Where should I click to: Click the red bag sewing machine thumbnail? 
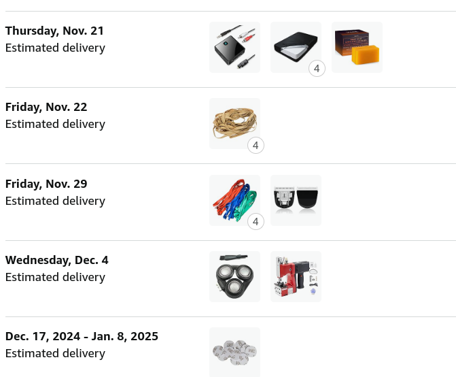(296, 276)
